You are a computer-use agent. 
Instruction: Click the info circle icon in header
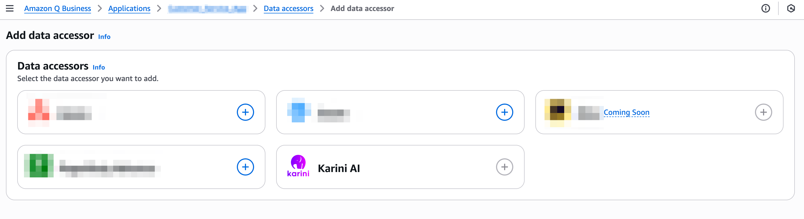[x=766, y=8]
